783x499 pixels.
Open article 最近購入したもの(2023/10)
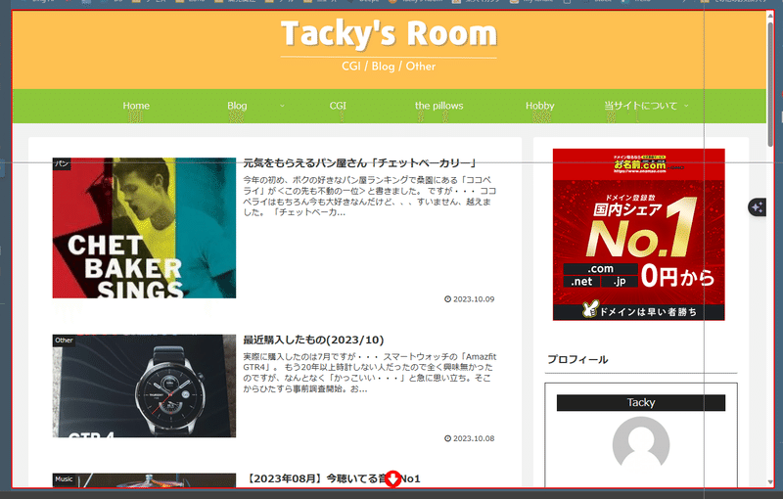pos(313,340)
